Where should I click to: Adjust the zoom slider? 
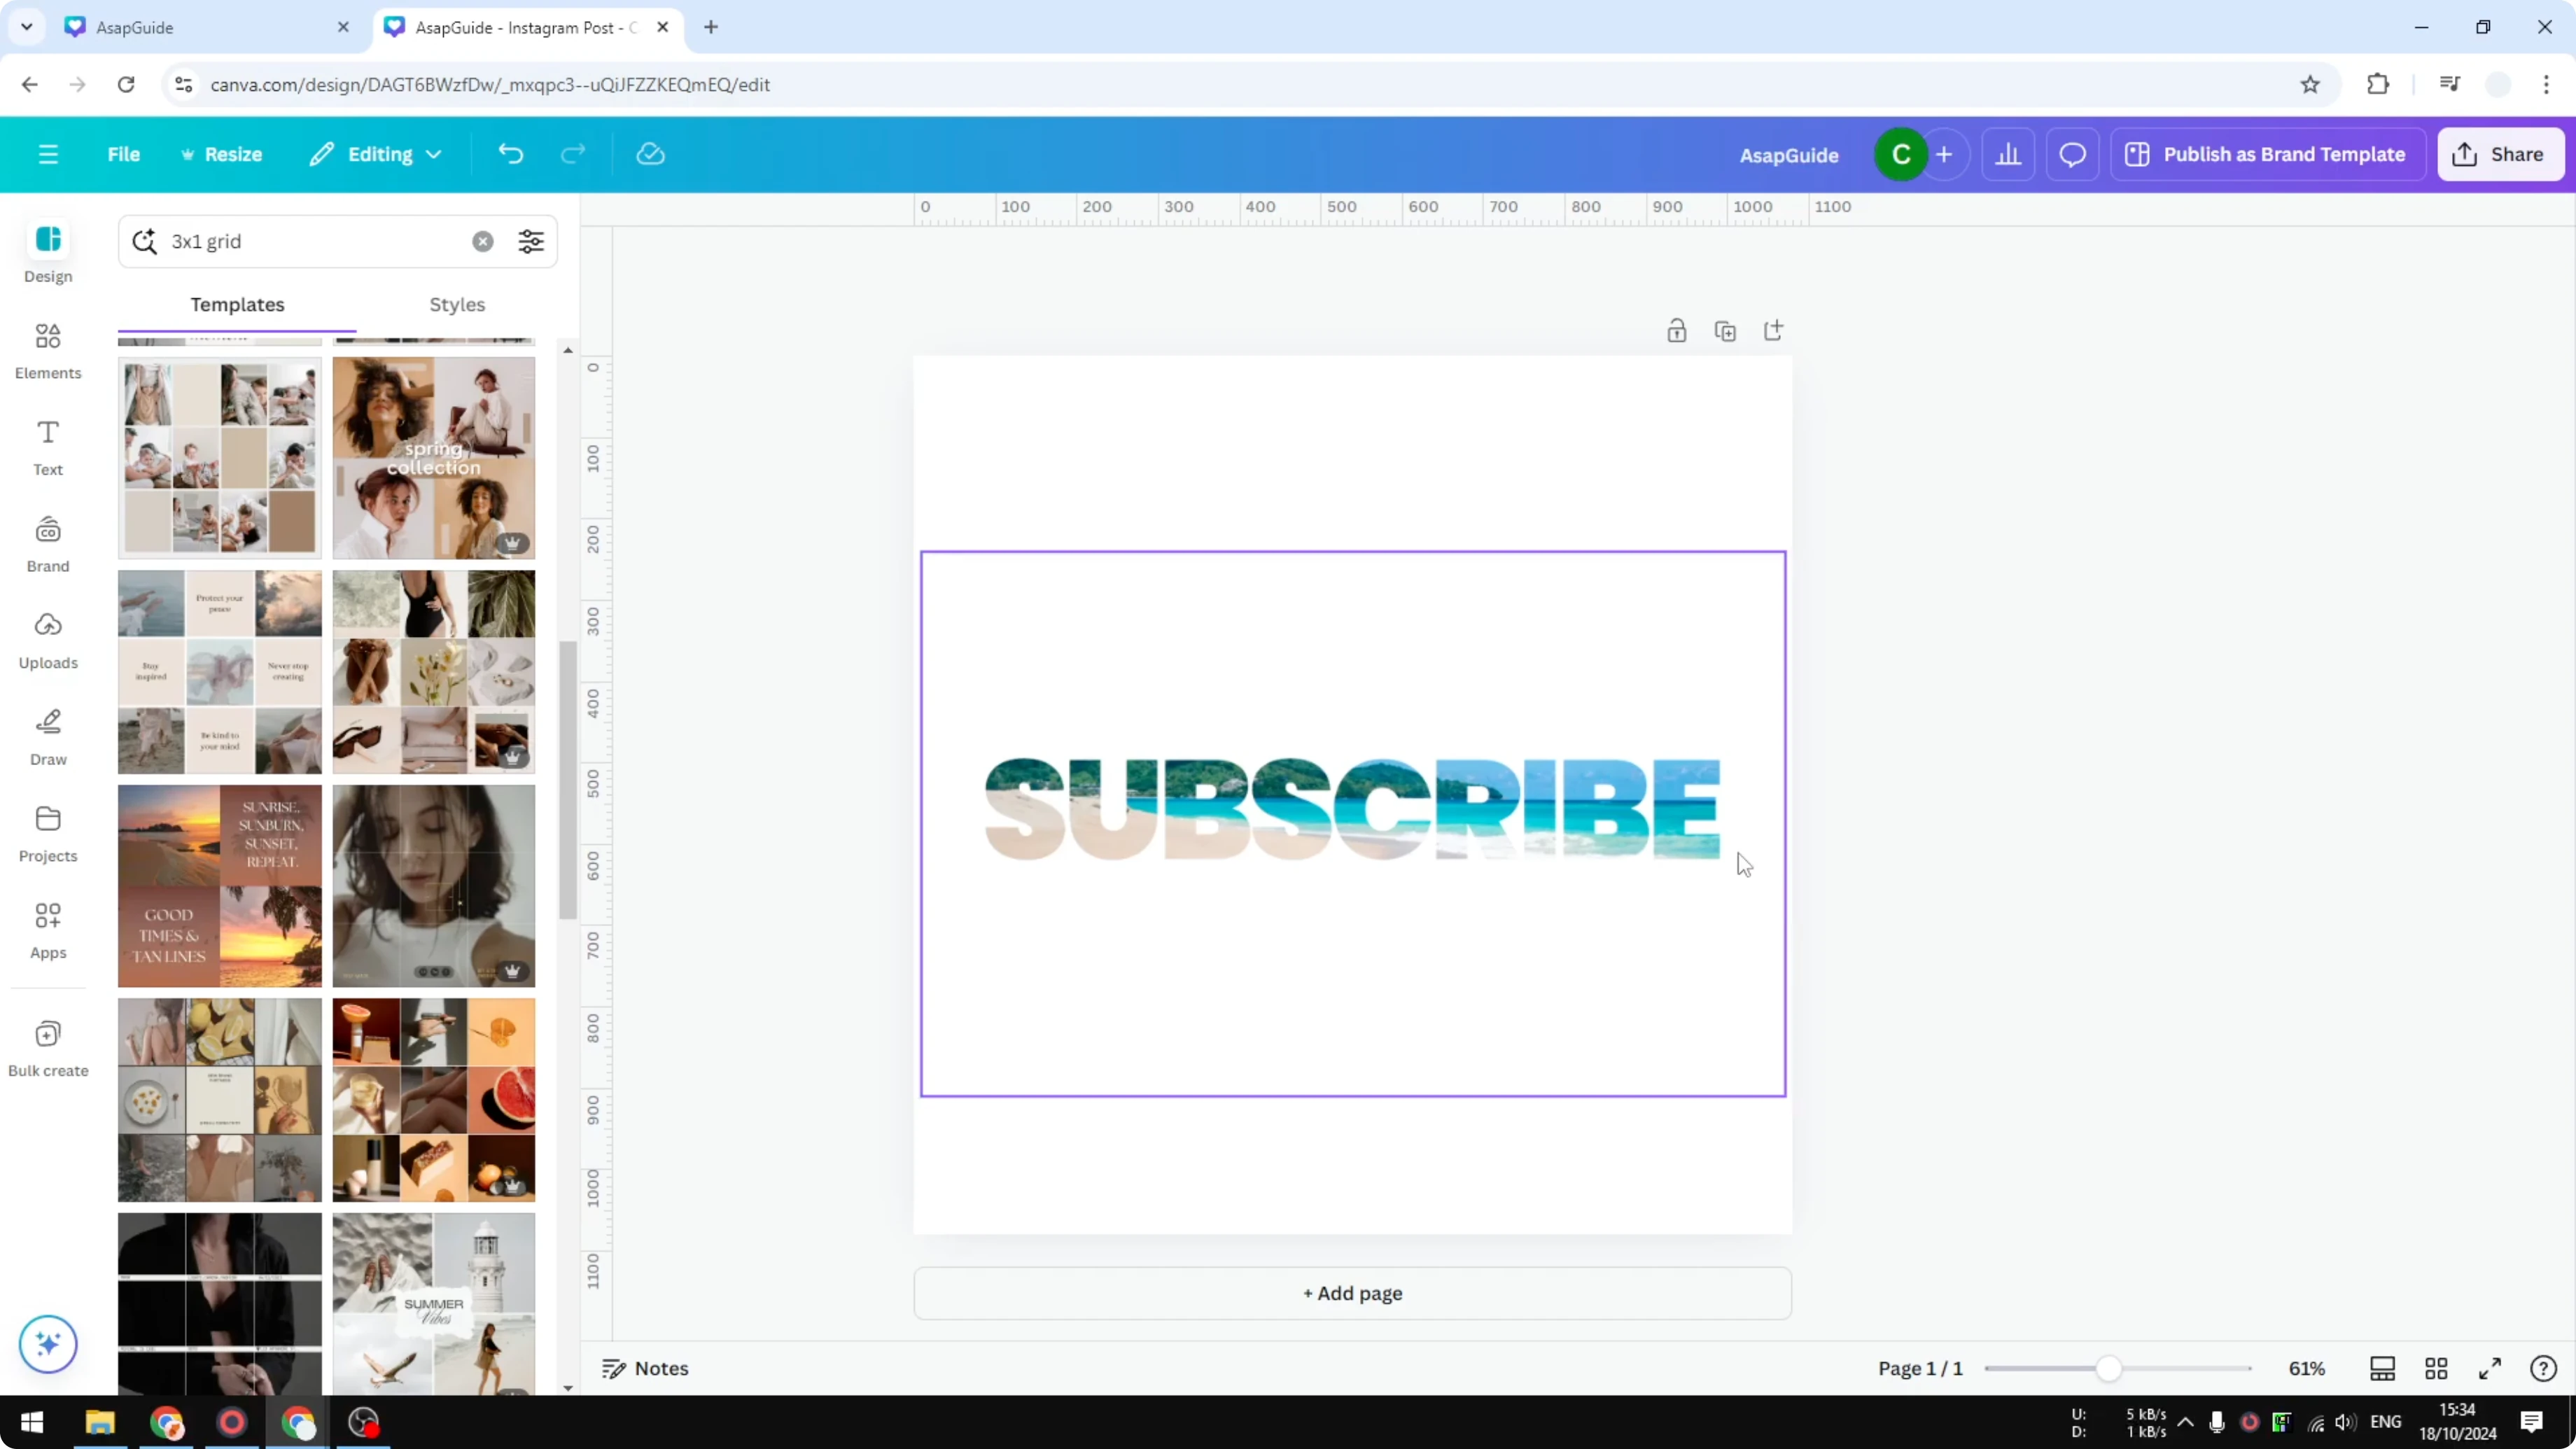click(2110, 1368)
